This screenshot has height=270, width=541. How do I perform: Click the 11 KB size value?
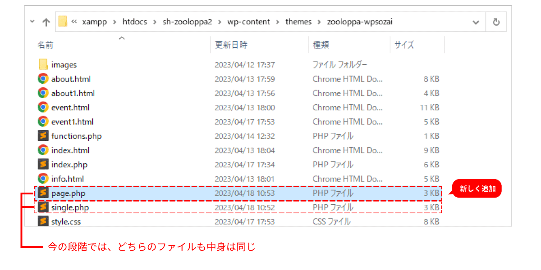pyautogui.click(x=429, y=108)
